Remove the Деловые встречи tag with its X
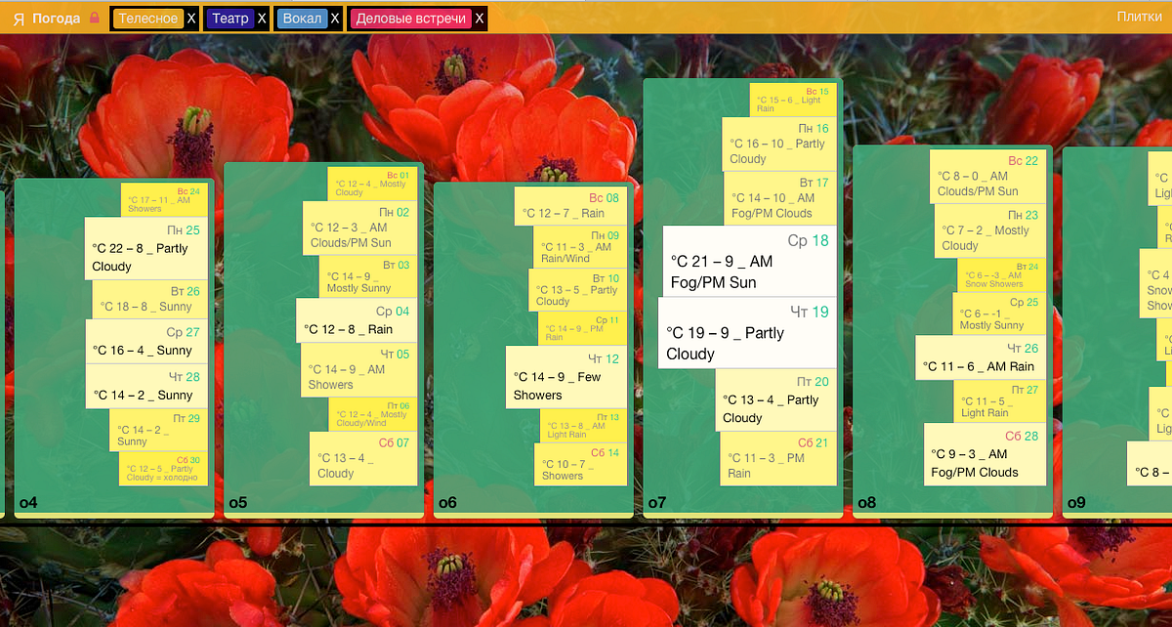Viewport: 1172px width, 627px height. pos(480,18)
